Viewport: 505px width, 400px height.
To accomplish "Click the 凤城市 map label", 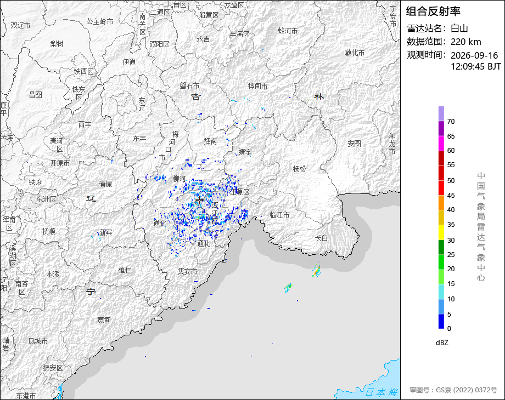I will point(38,341).
